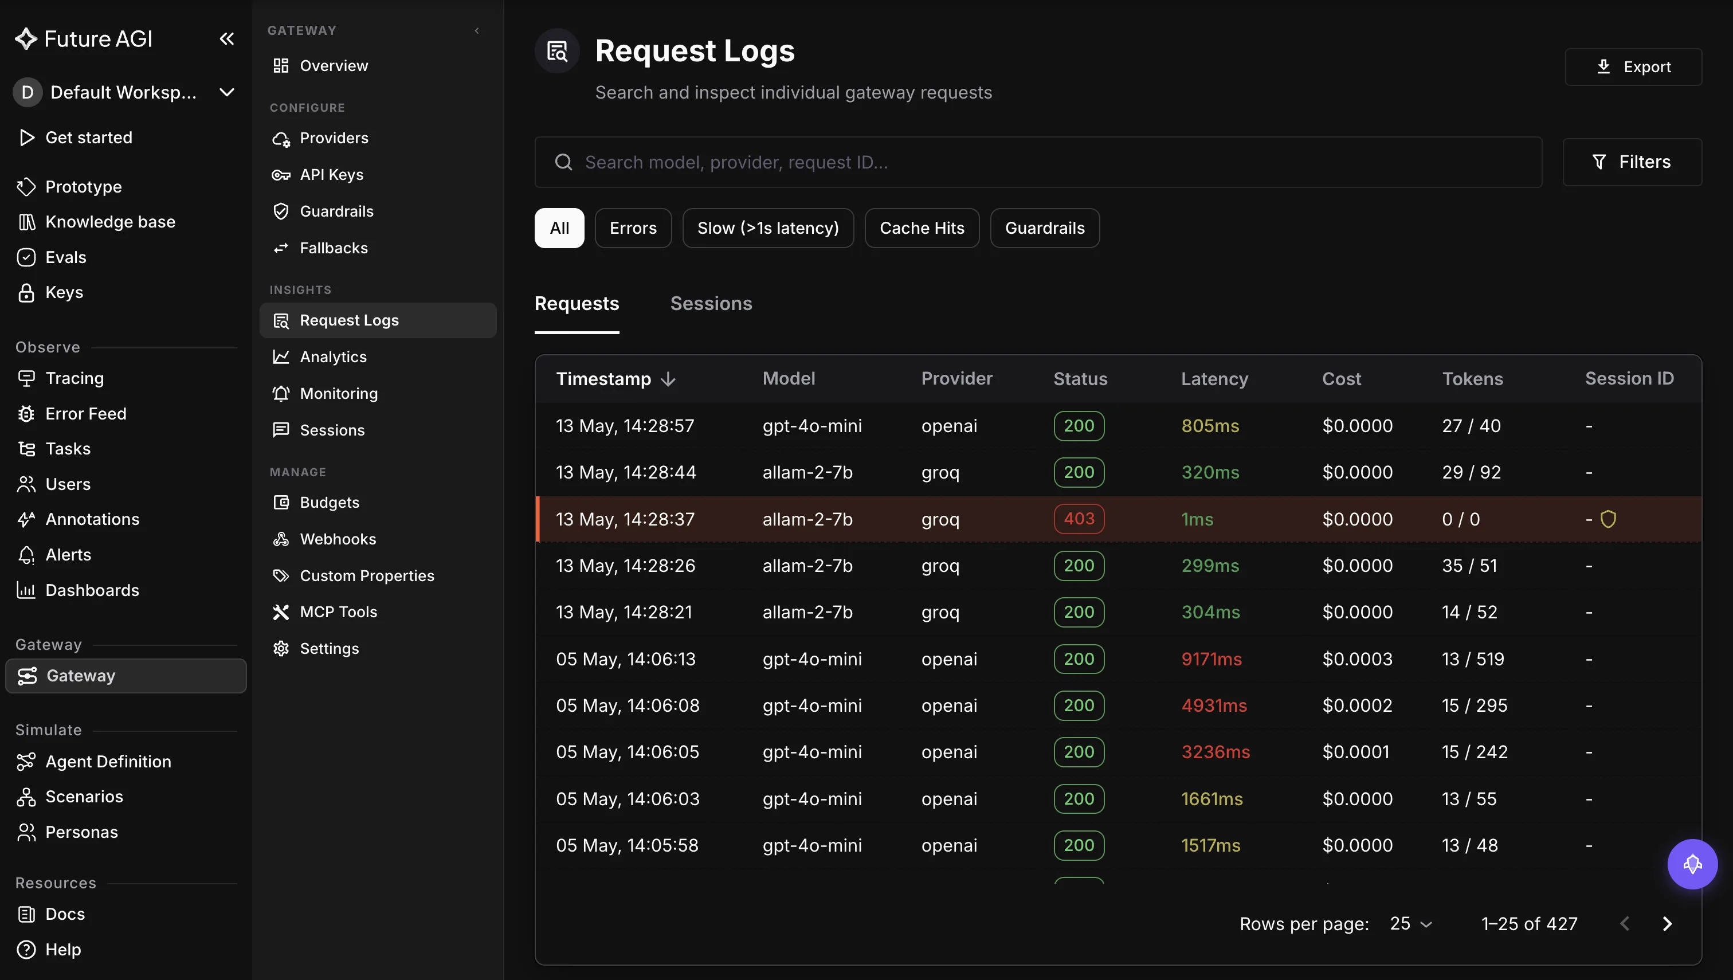Open the purple floating assistant button
This screenshot has height=980, width=1733.
coord(1692,864)
